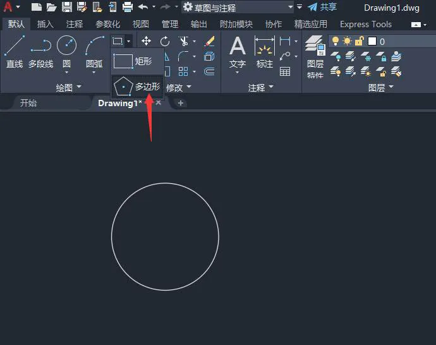Click the Open file icon
The height and width of the screenshot is (345, 436).
pyautogui.click(x=51, y=7)
